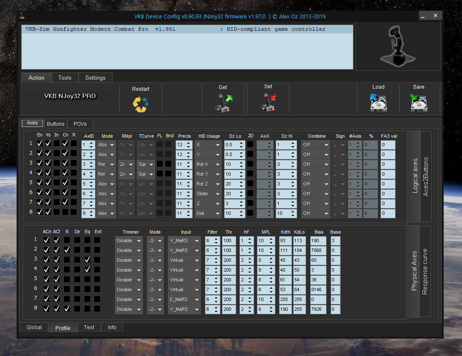
Task: Adjust AxID stepper for logical axis 1
Action: click(x=91, y=145)
